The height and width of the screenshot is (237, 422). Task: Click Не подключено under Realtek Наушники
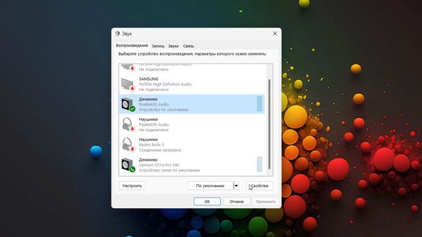click(x=154, y=130)
